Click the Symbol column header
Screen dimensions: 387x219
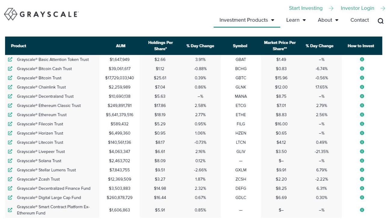click(x=240, y=46)
